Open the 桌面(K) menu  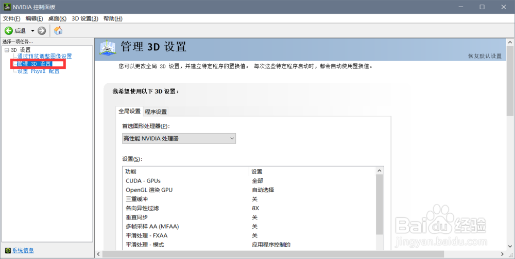click(x=57, y=18)
